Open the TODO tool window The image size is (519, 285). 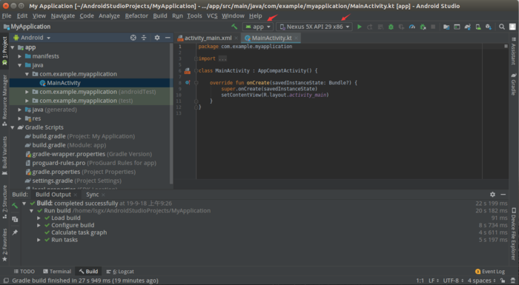coord(24,272)
